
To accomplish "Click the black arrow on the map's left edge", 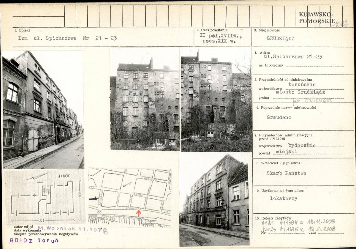I will pos(94,198).
